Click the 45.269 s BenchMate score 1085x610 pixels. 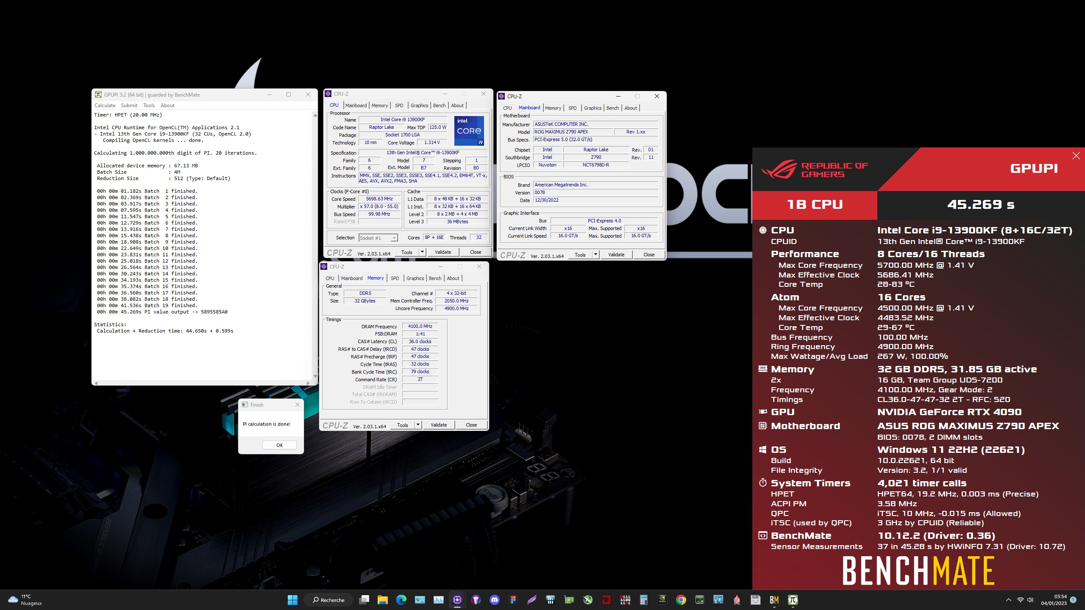pyautogui.click(x=981, y=205)
